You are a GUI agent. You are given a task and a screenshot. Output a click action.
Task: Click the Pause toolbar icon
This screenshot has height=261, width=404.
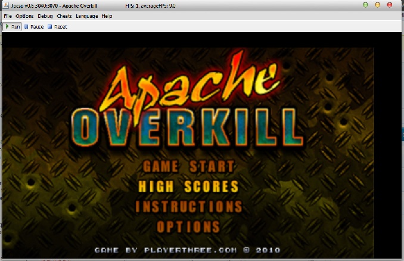[26, 27]
